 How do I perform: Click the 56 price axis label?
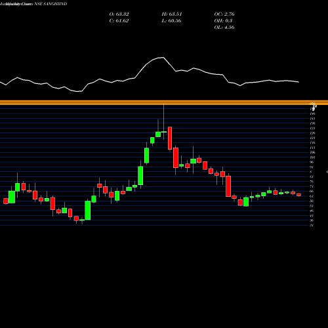[312, 201]
